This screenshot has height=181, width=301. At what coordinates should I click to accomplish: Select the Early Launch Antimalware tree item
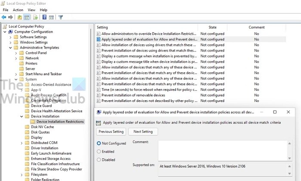[51, 153]
